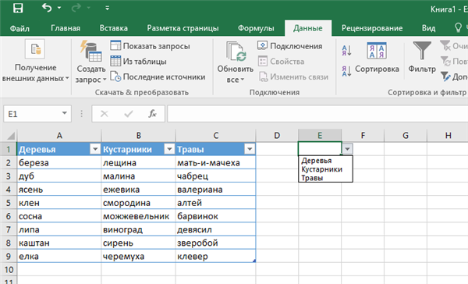The height and width of the screenshot is (284, 468).
Task: Click the Из таблицы icon
Action: pos(115,61)
